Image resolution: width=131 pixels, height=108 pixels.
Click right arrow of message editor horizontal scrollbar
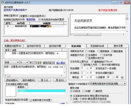tap(62, 76)
